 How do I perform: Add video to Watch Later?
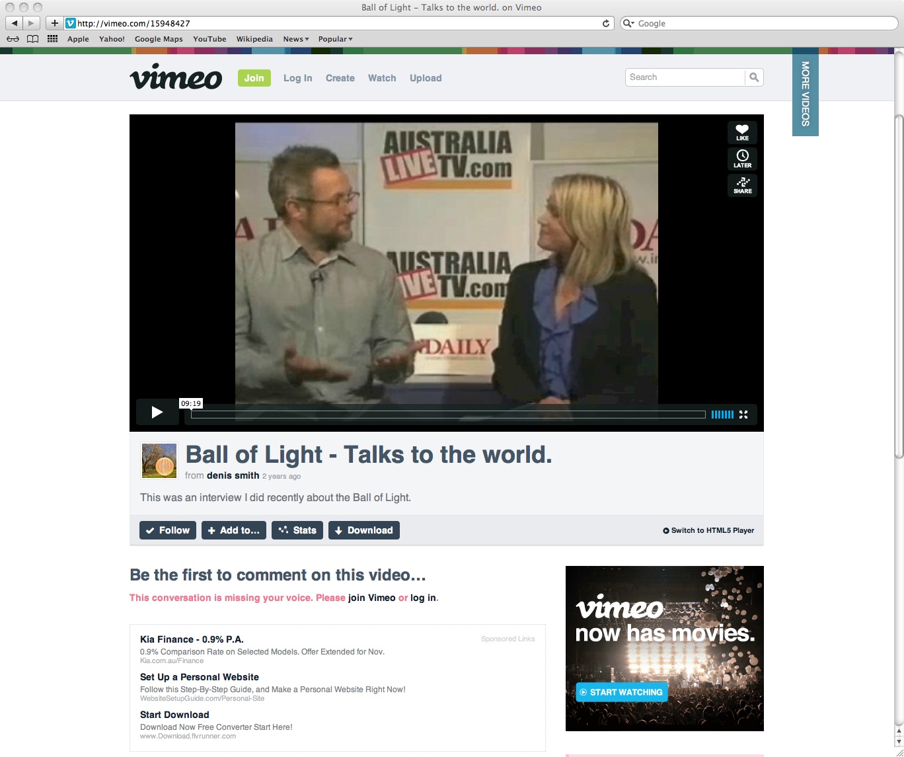[742, 159]
